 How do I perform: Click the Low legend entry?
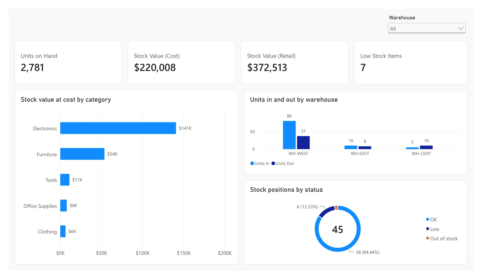tap(433, 229)
